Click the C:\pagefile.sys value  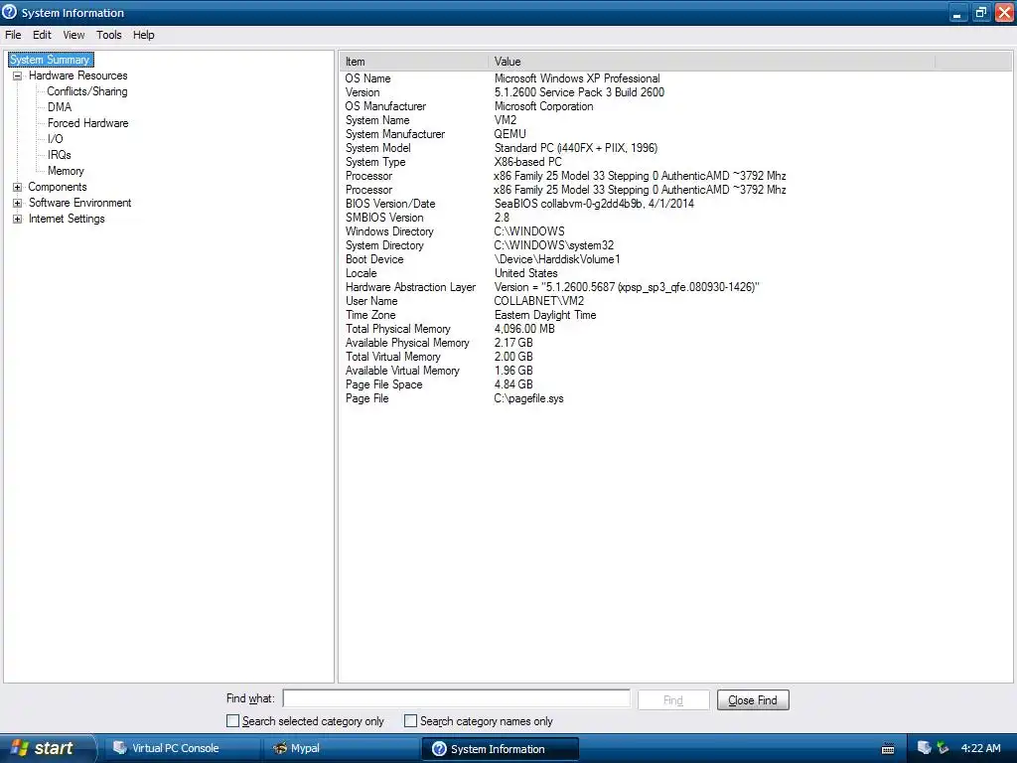(x=528, y=399)
